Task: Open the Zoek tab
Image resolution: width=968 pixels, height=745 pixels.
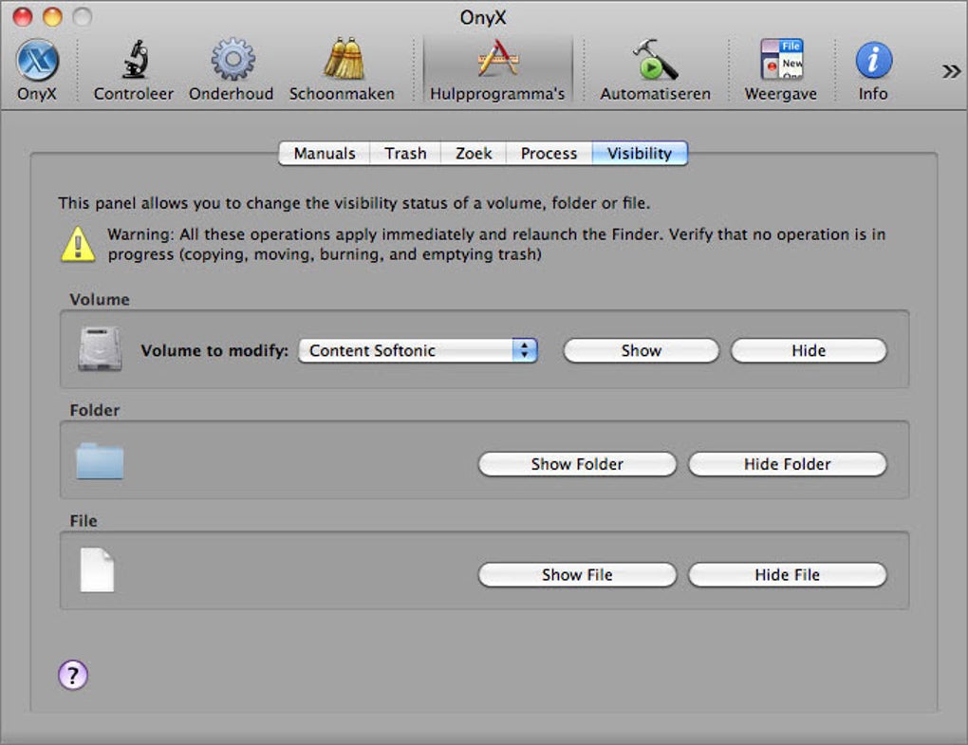Action: tap(474, 153)
